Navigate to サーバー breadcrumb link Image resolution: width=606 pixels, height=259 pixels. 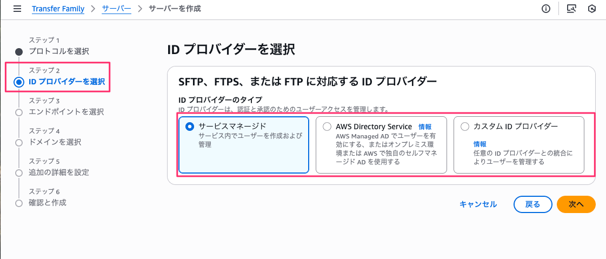(x=117, y=9)
